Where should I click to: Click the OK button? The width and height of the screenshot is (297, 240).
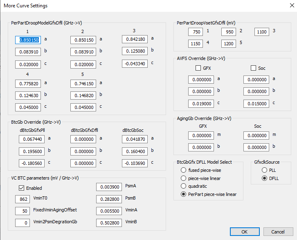pyautogui.click(x=244, y=231)
